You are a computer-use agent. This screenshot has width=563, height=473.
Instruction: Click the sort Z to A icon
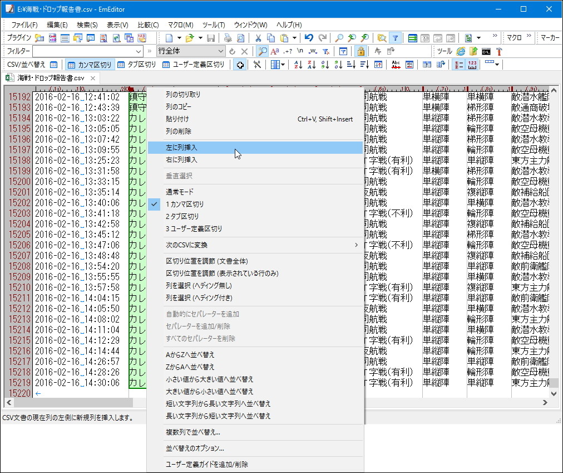tap(312, 65)
